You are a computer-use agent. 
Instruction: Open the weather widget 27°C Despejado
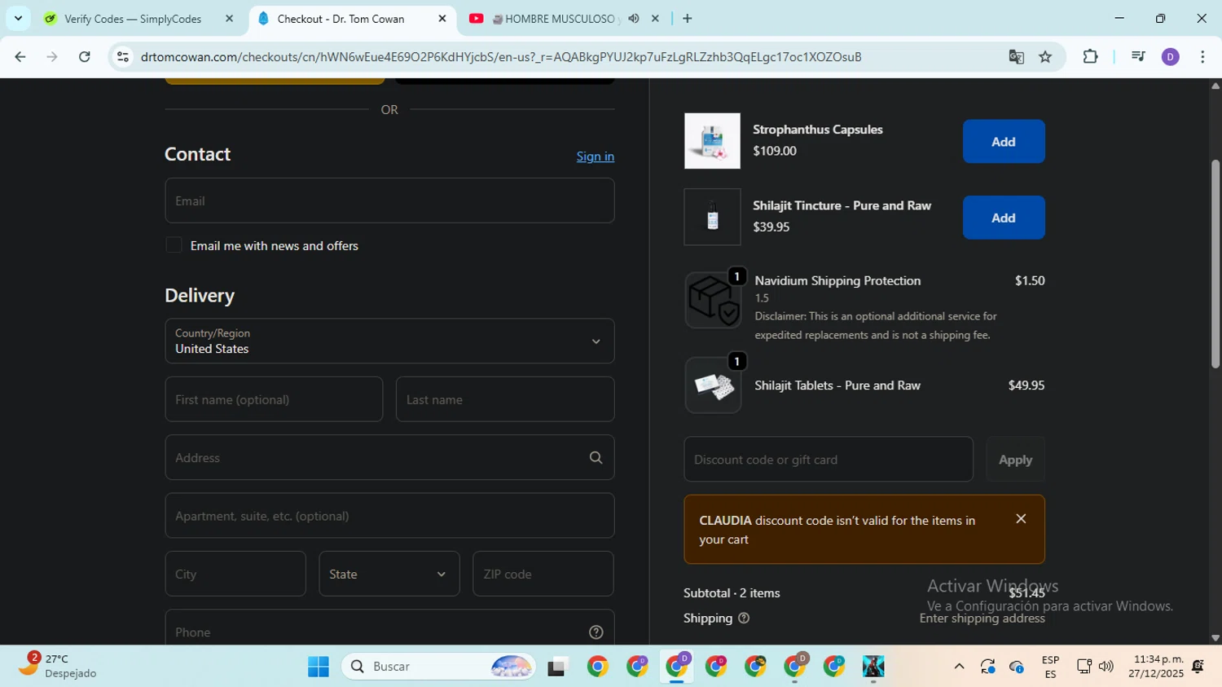(x=59, y=666)
